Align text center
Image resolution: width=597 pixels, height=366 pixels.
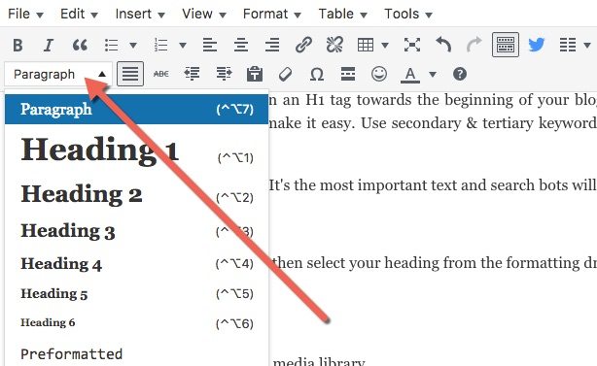(x=241, y=45)
